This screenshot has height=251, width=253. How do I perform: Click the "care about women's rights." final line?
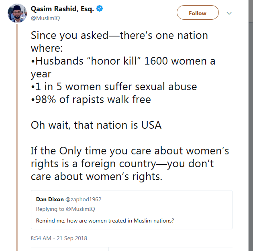pos(96,177)
